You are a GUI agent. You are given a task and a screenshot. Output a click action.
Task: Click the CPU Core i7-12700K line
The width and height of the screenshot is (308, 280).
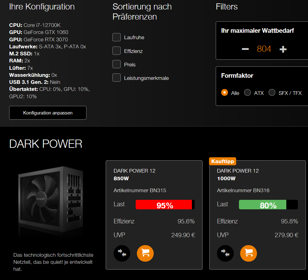click(35, 25)
